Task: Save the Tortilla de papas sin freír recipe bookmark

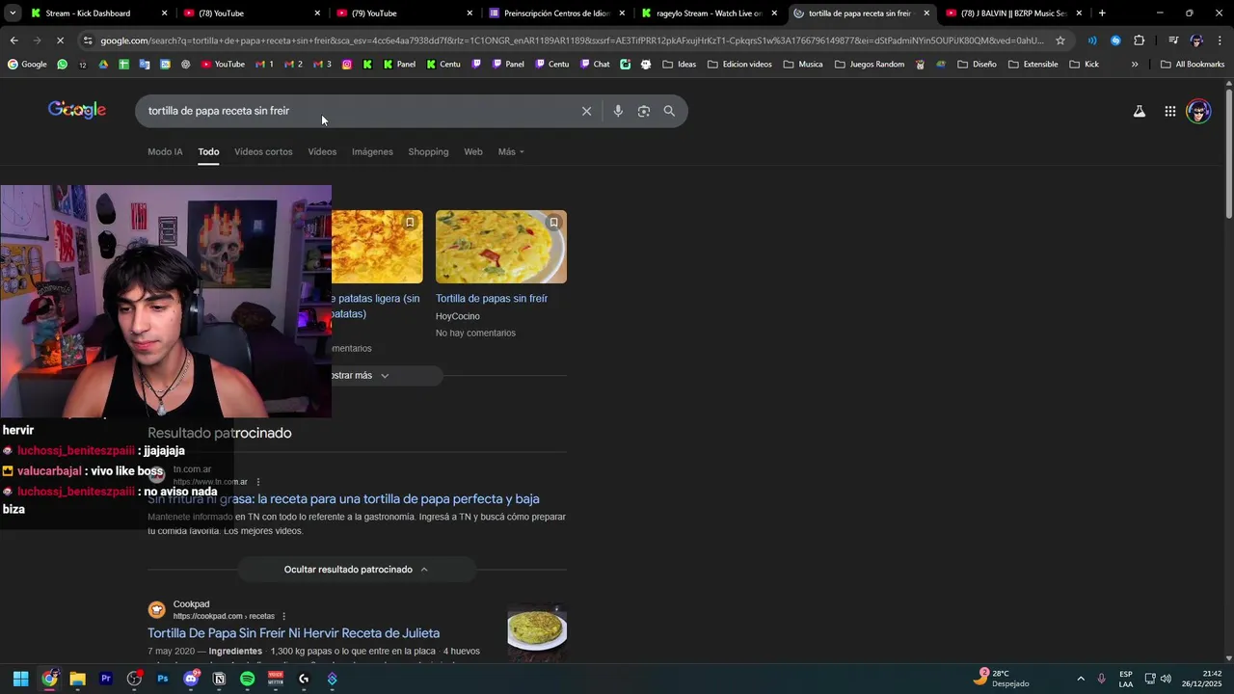Action: click(553, 223)
